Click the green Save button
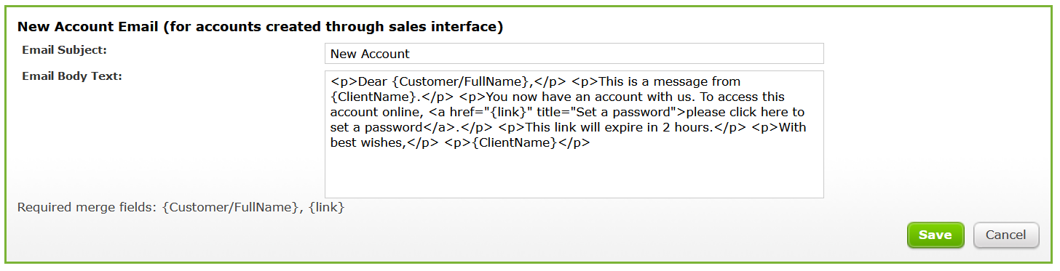Image resolution: width=1060 pixels, height=271 pixels. [936, 235]
